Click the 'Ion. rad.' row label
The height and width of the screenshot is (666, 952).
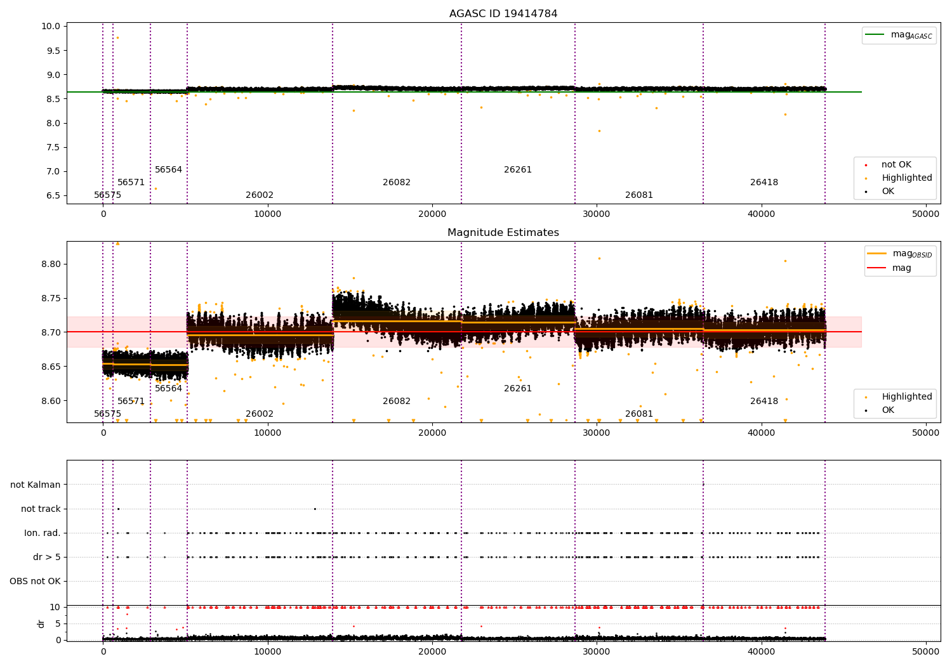pyautogui.click(x=43, y=533)
